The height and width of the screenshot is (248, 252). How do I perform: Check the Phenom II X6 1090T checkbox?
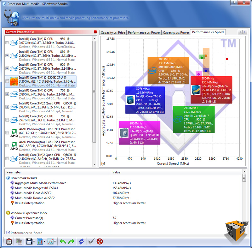click(7, 133)
